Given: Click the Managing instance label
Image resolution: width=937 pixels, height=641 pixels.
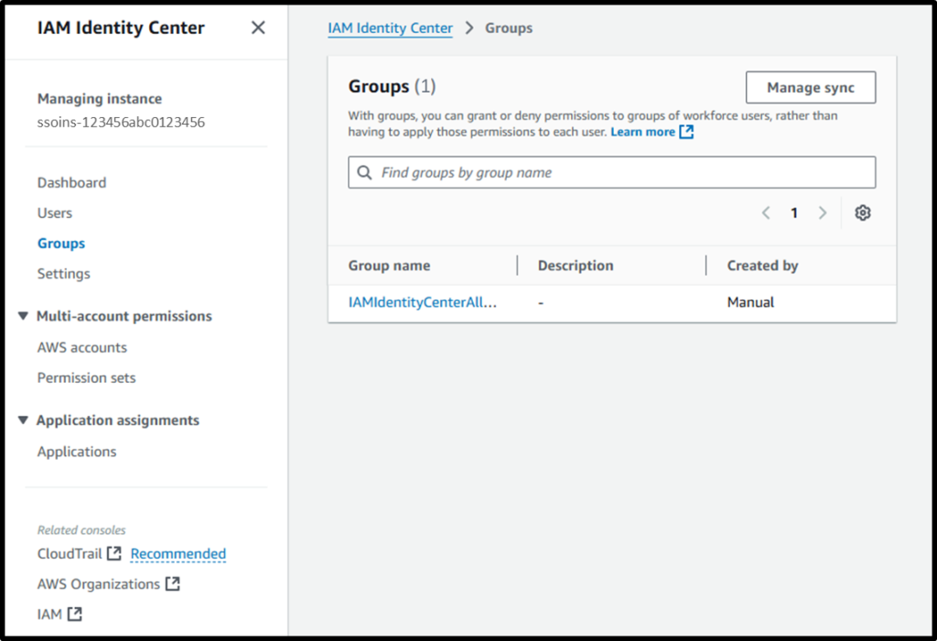Looking at the screenshot, I should [x=99, y=99].
